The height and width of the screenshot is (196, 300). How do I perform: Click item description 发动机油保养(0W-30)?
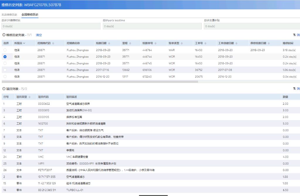[79, 110]
